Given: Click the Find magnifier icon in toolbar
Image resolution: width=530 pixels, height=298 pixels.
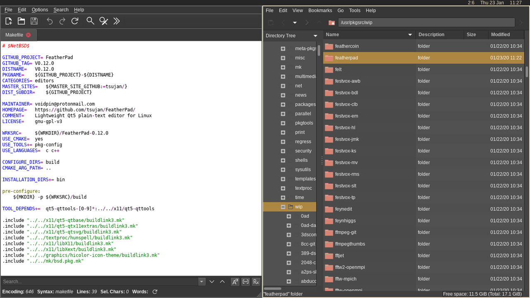Looking at the screenshot, I should [x=90, y=21].
